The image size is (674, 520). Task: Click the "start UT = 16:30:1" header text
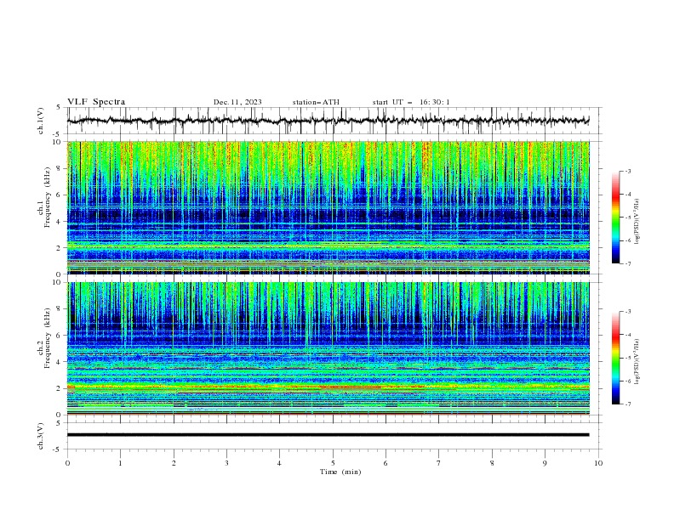tap(411, 102)
